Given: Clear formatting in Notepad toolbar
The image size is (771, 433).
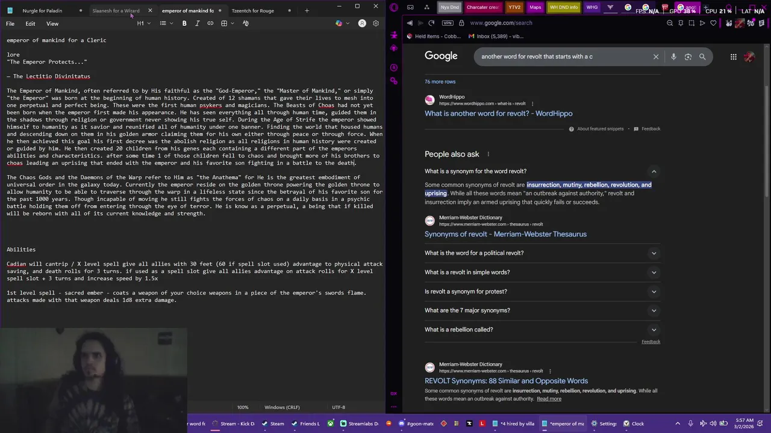Looking at the screenshot, I should tap(246, 23).
